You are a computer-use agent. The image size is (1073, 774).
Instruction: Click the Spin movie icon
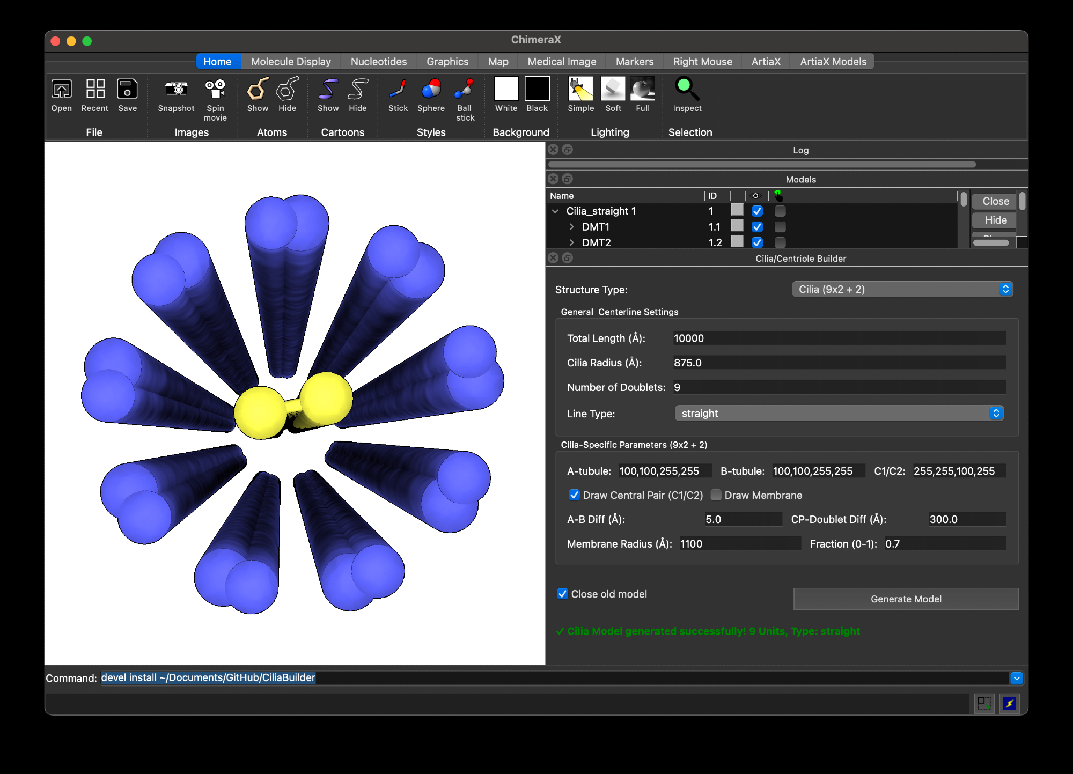(215, 90)
